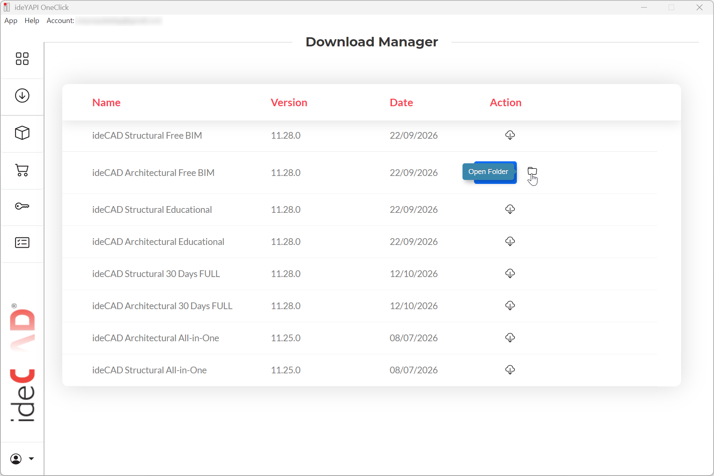Viewport: 714px width, 476px height.
Task: Select 'ideCAD Architectural All-in-One' name
Action: [x=155, y=338]
